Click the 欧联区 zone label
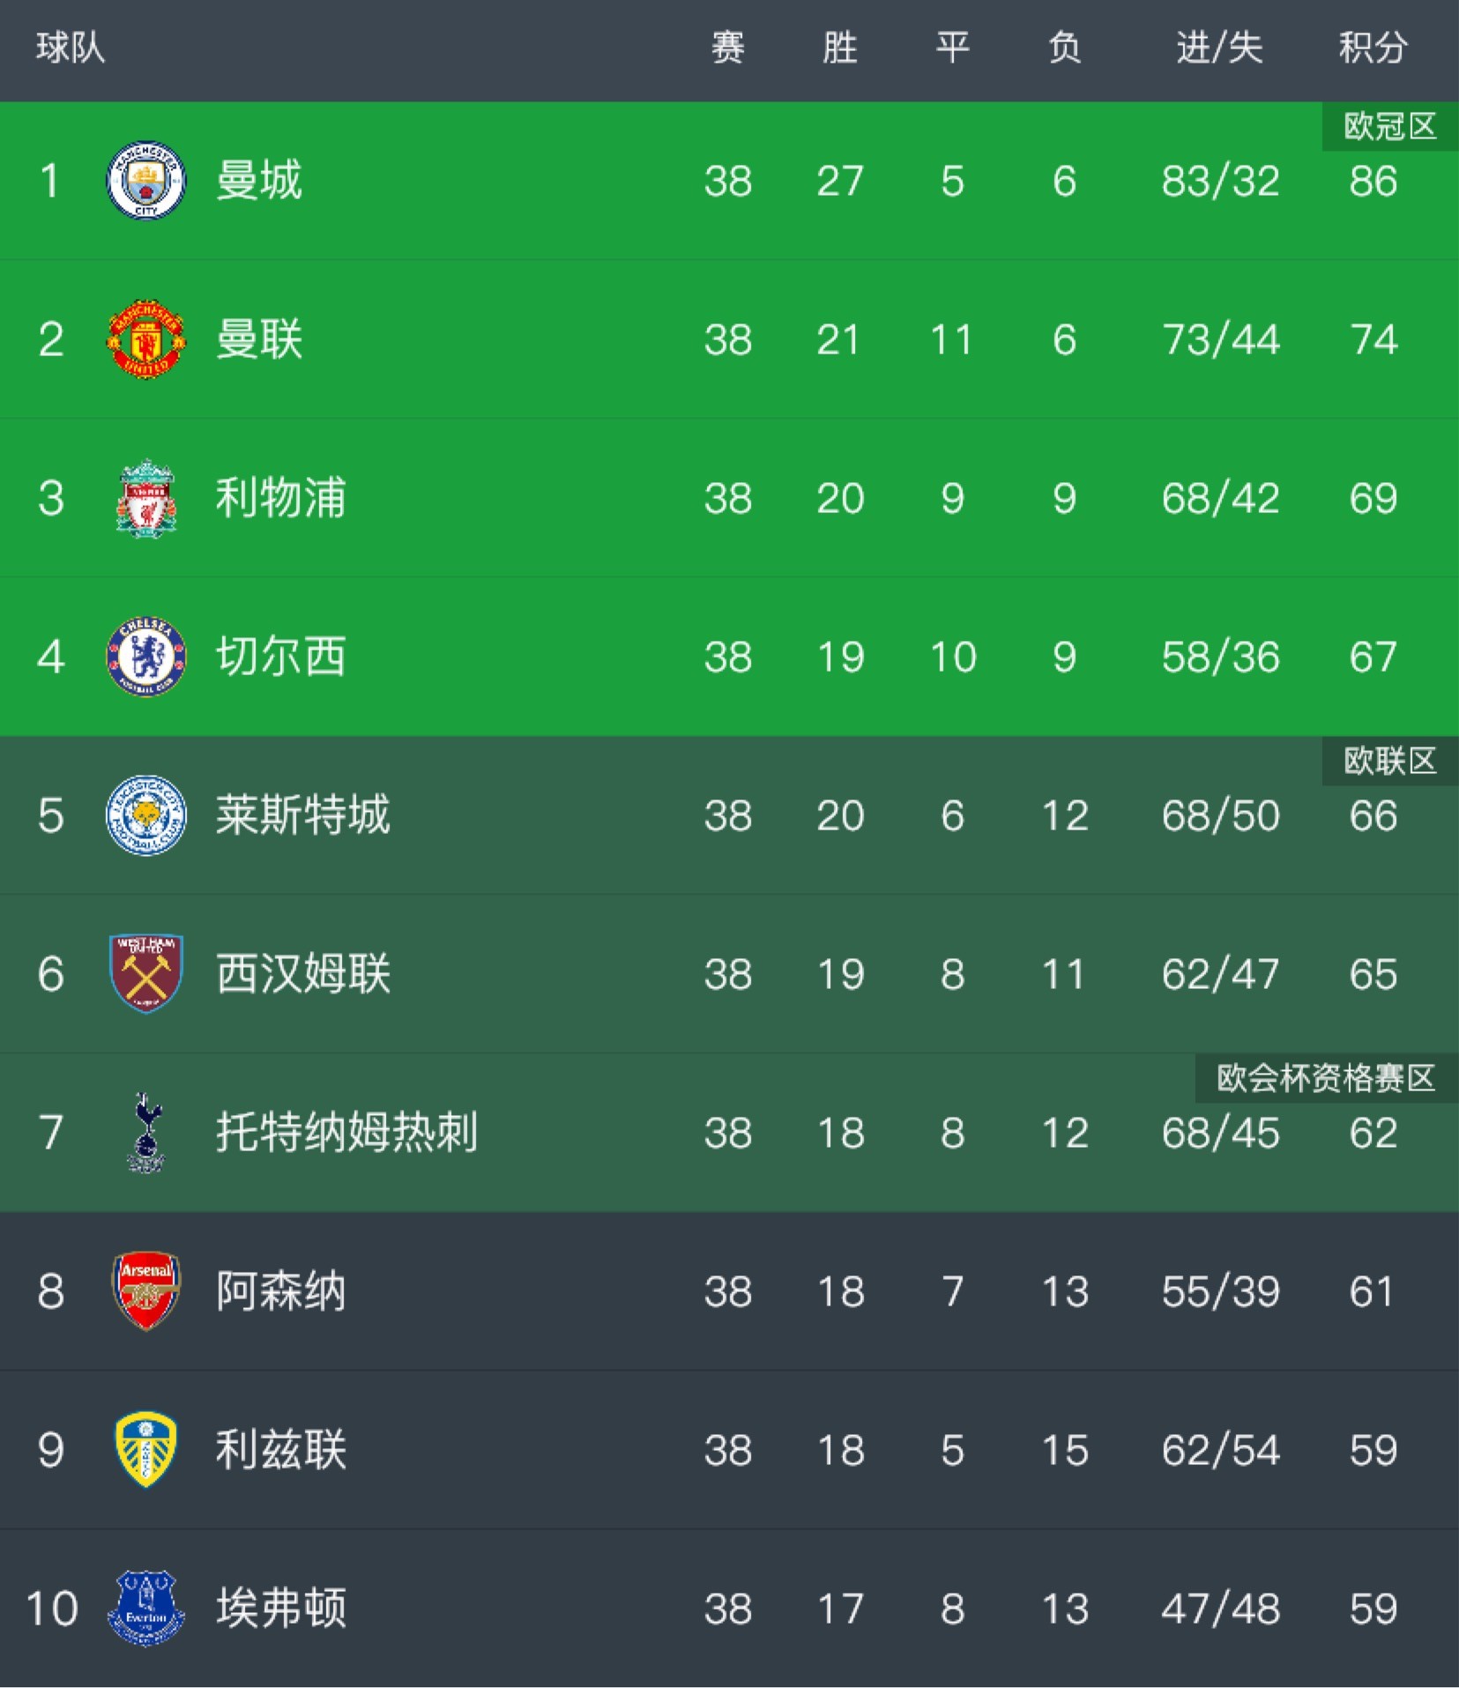Screen dimensions: 1459x1688 [x=1389, y=761]
